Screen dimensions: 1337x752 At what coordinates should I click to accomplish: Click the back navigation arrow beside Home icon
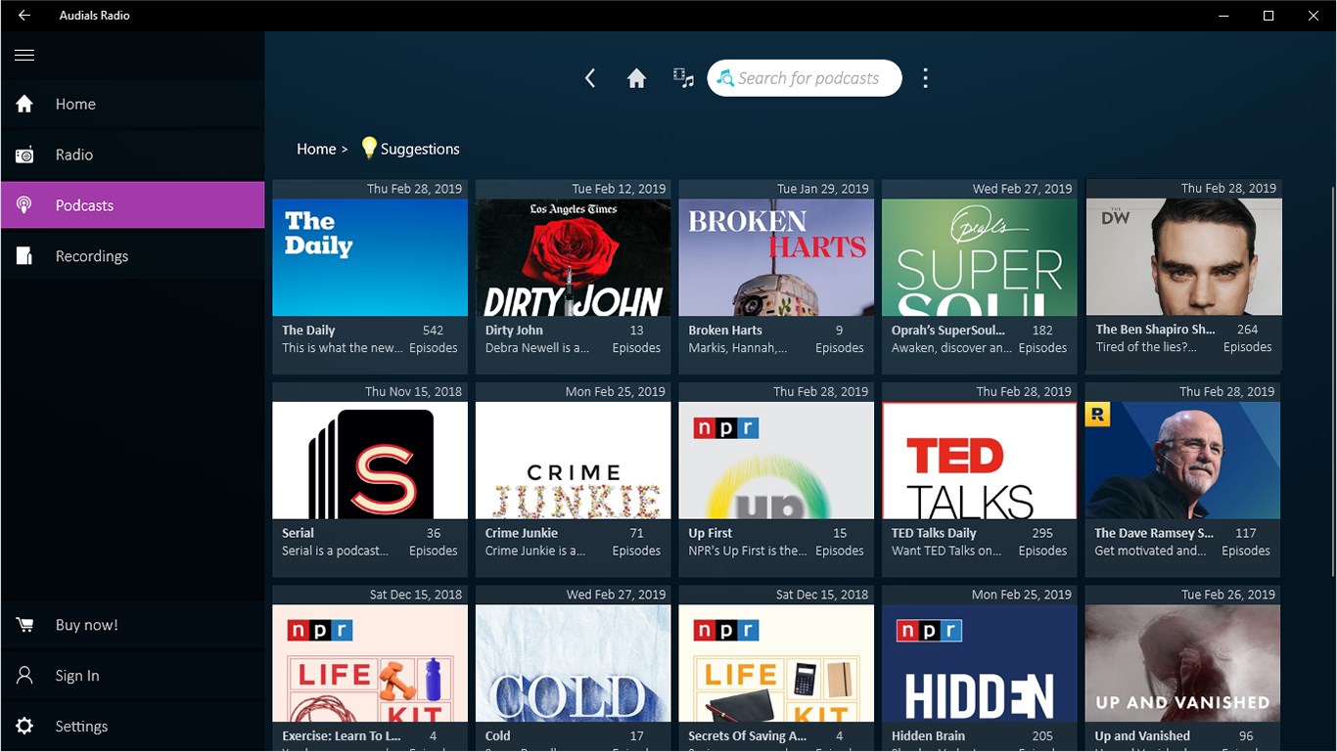590,77
